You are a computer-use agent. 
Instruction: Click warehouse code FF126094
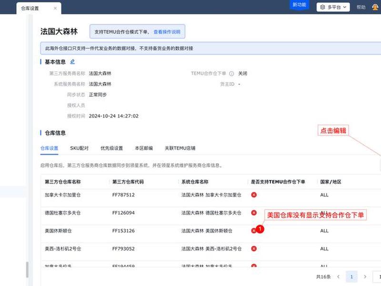click(x=123, y=213)
